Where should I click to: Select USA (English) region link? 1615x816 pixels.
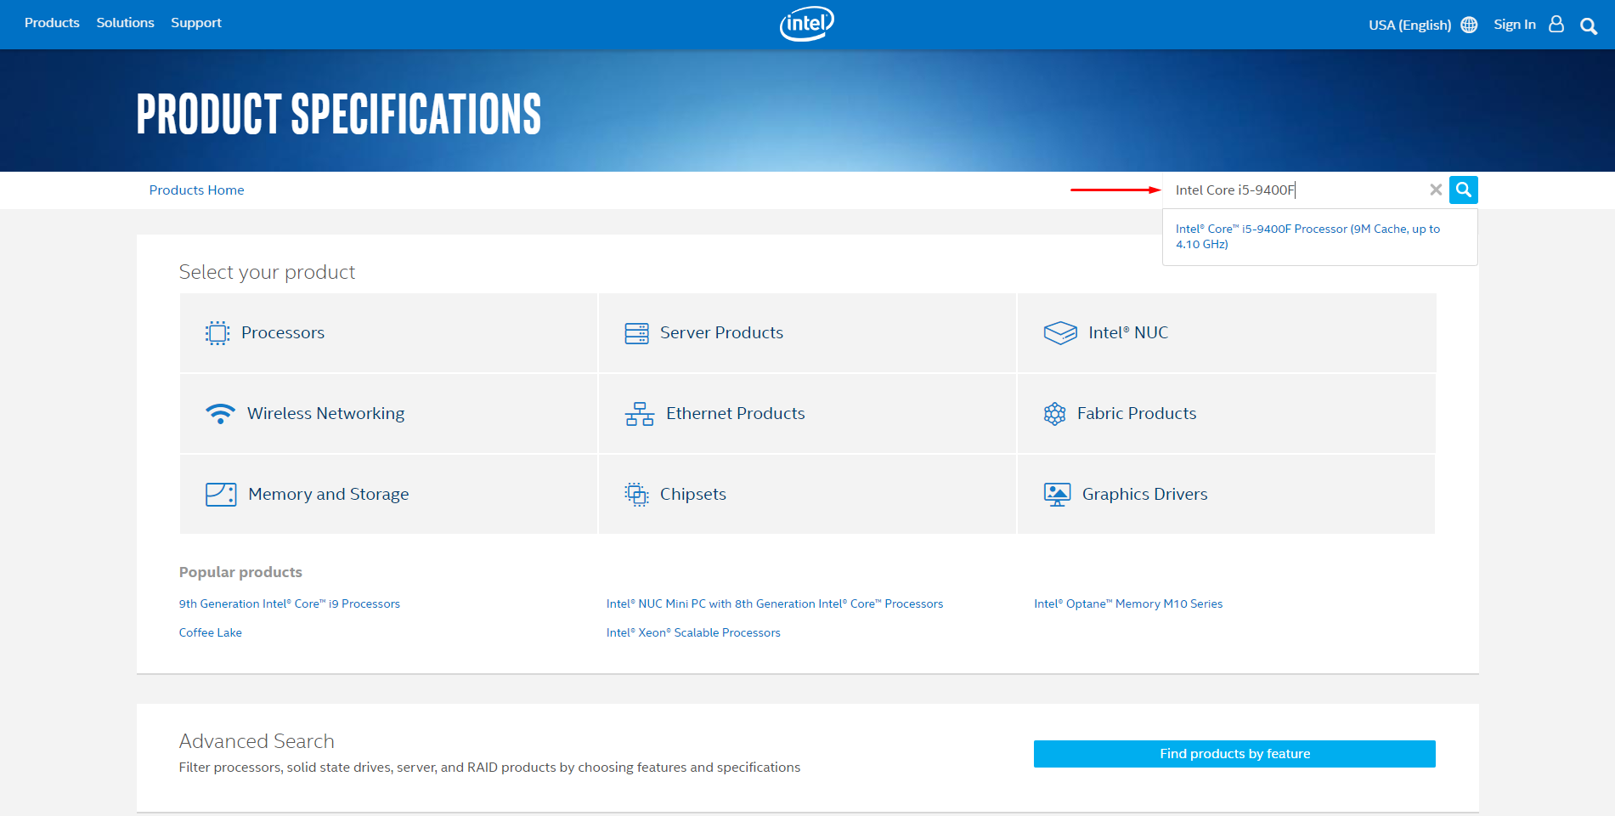(1409, 25)
